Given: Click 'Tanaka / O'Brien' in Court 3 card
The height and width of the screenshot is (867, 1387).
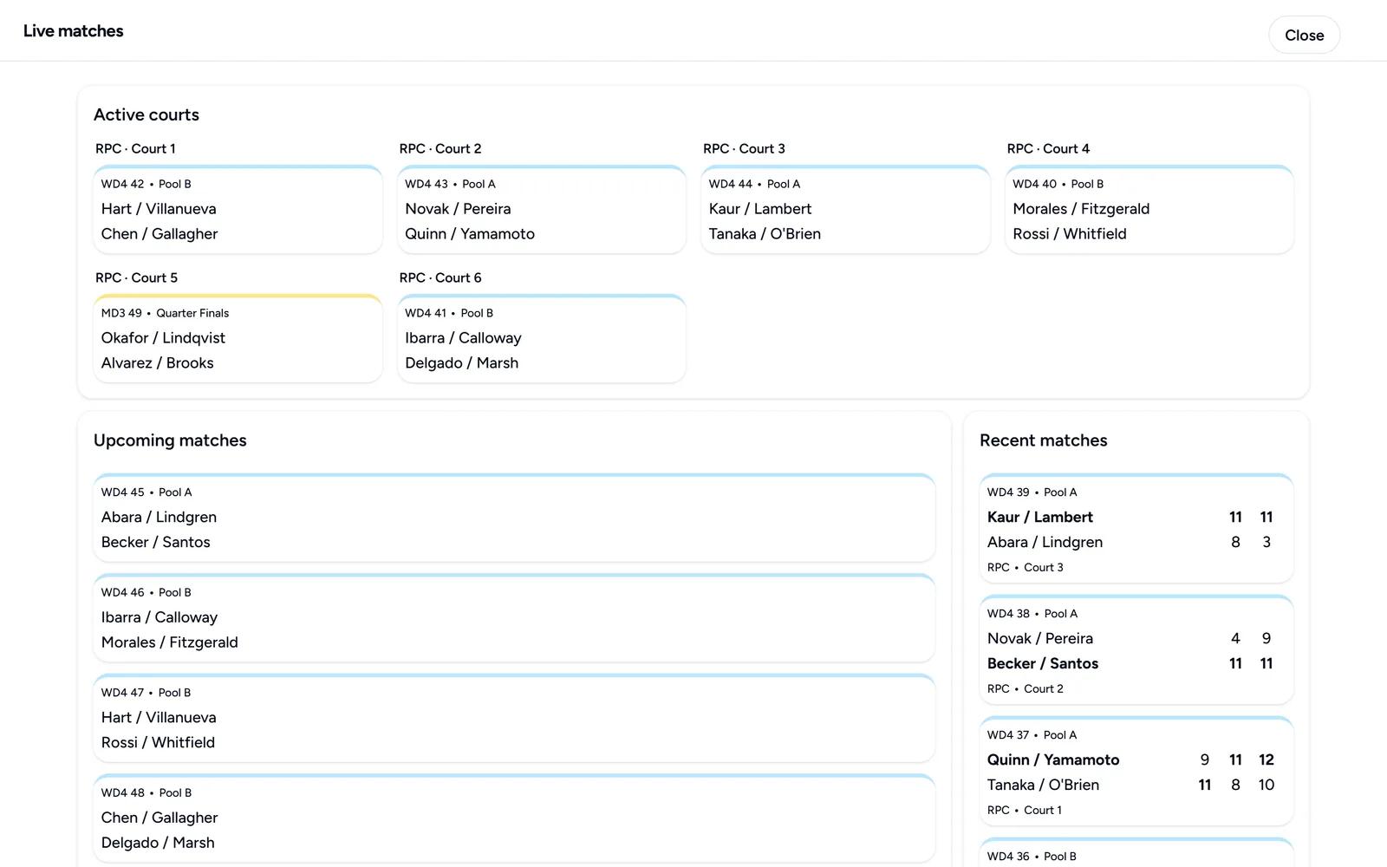Looking at the screenshot, I should tap(765, 234).
